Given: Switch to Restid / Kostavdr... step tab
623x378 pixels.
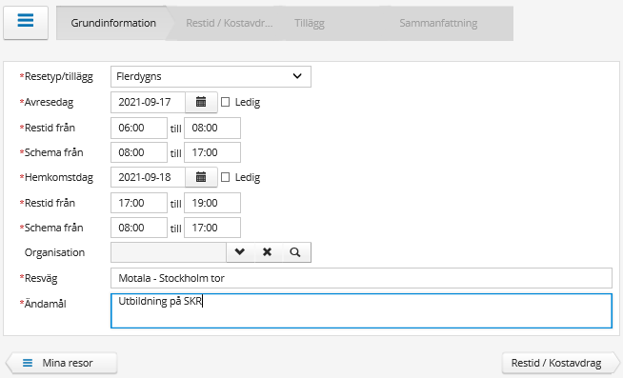Looking at the screenshot, I should point(230,23).
